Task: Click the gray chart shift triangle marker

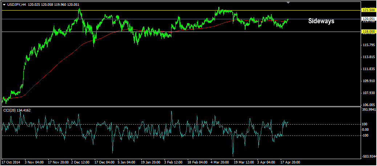Action: point(288,3)
